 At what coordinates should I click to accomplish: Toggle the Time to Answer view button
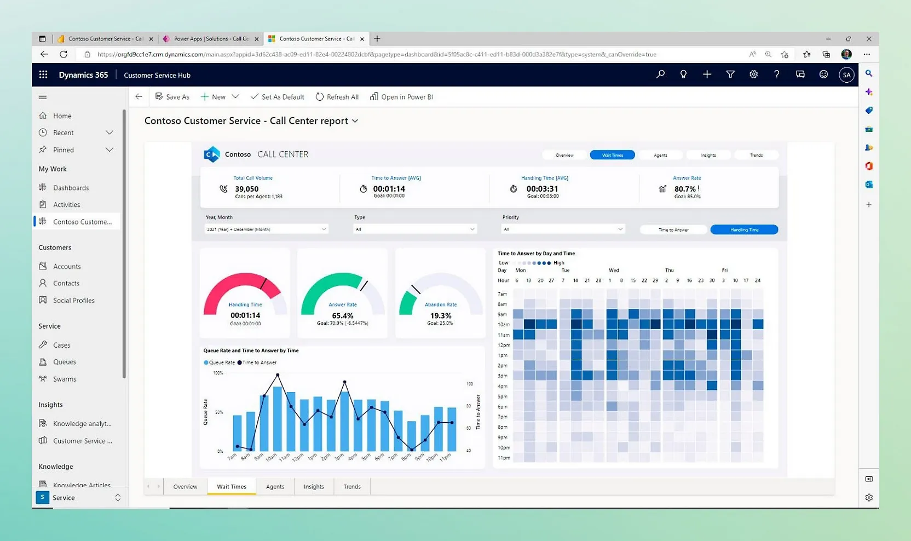click(x=673, y=230)
